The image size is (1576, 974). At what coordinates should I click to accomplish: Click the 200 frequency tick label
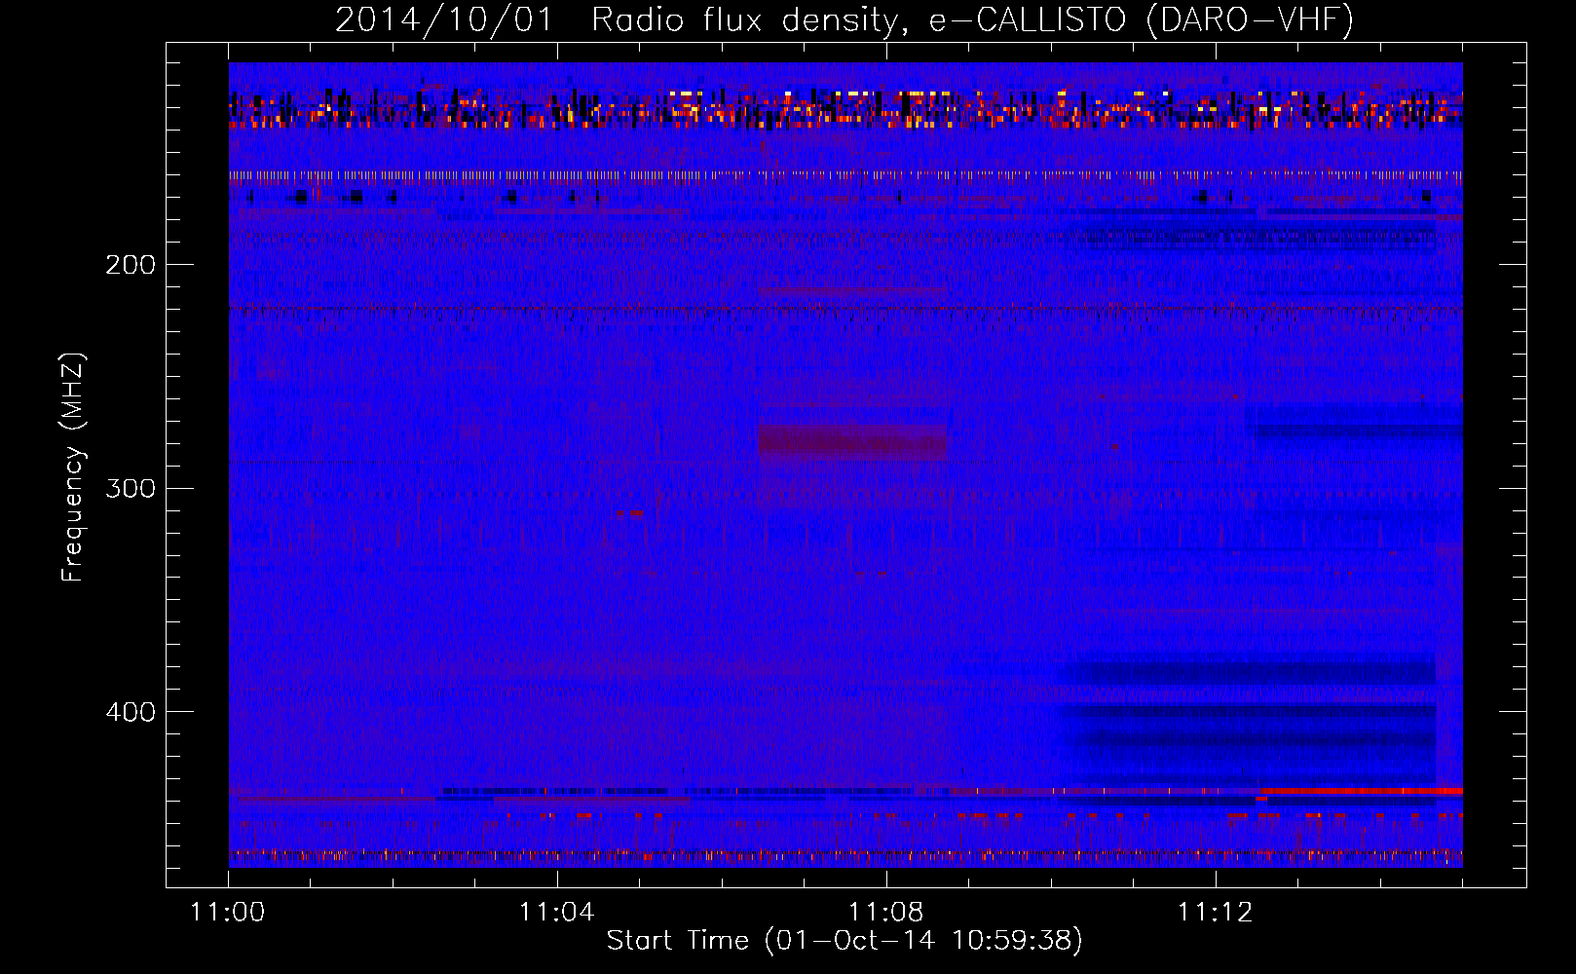pos(131,265)
